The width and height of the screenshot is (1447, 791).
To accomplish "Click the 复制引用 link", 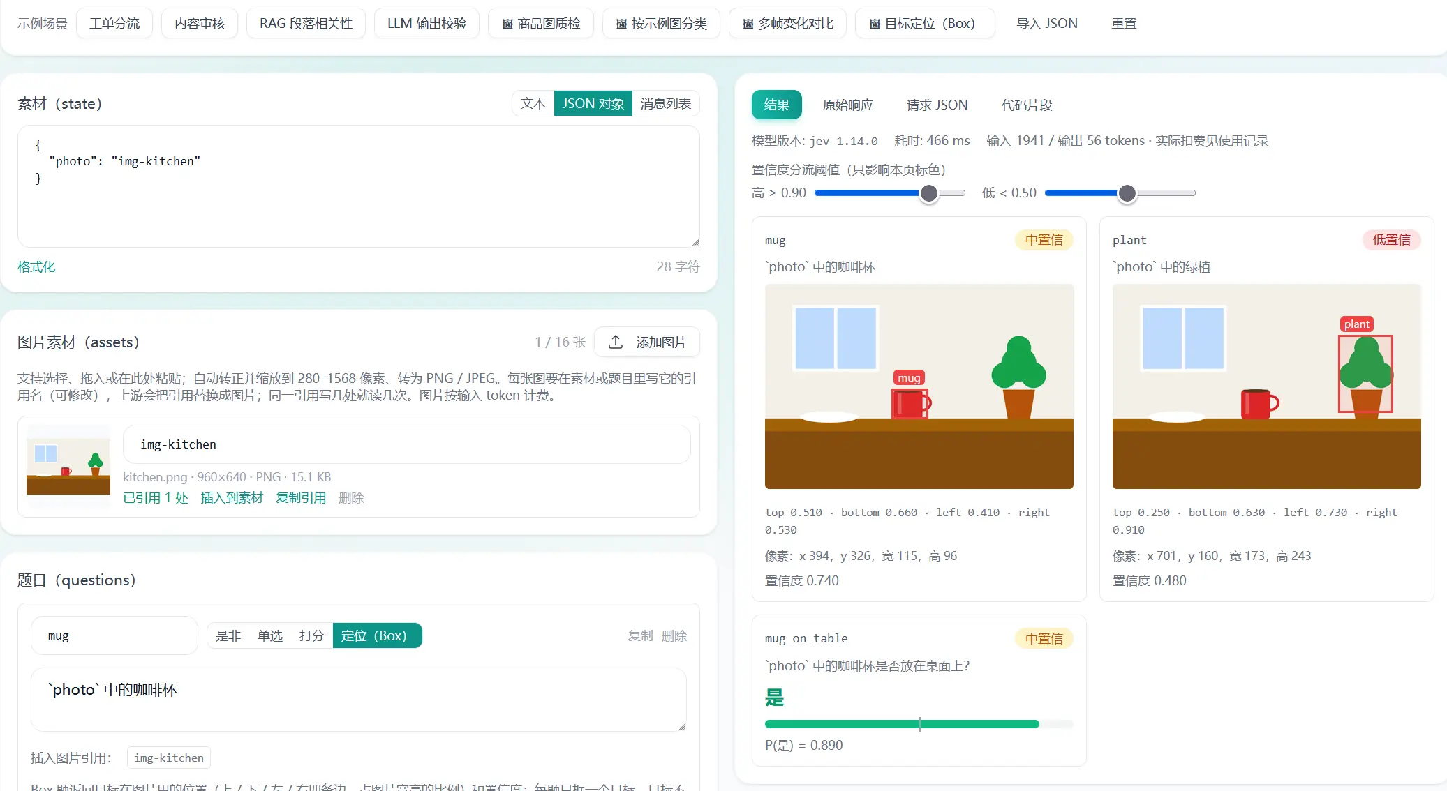I will point(301,497).
